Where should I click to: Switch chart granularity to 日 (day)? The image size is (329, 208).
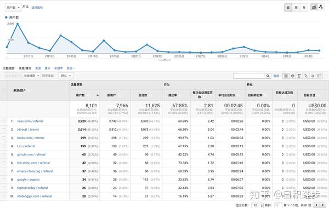coord(288,8)
